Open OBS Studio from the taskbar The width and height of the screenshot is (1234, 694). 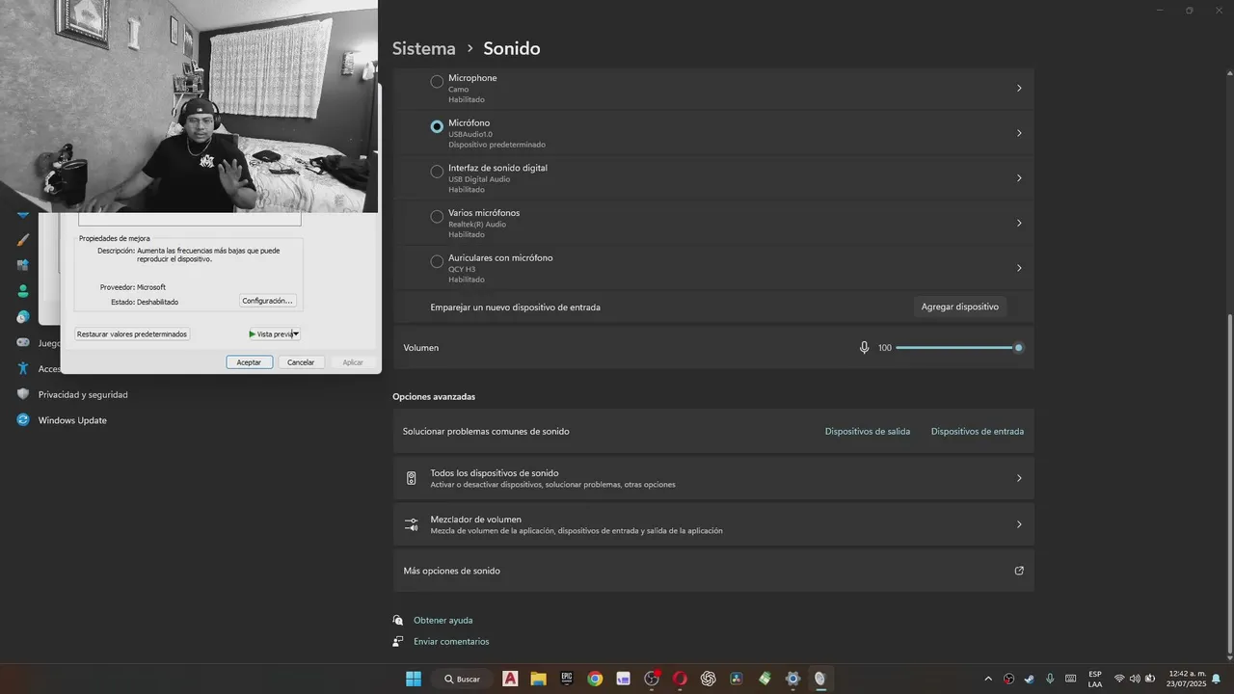click(x=652, y=679)
